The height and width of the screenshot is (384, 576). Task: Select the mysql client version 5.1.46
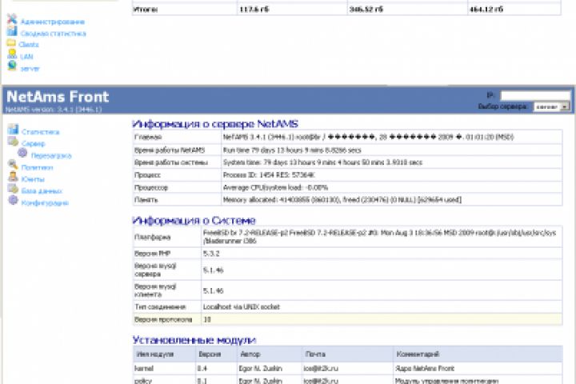[x=213, y=290]
